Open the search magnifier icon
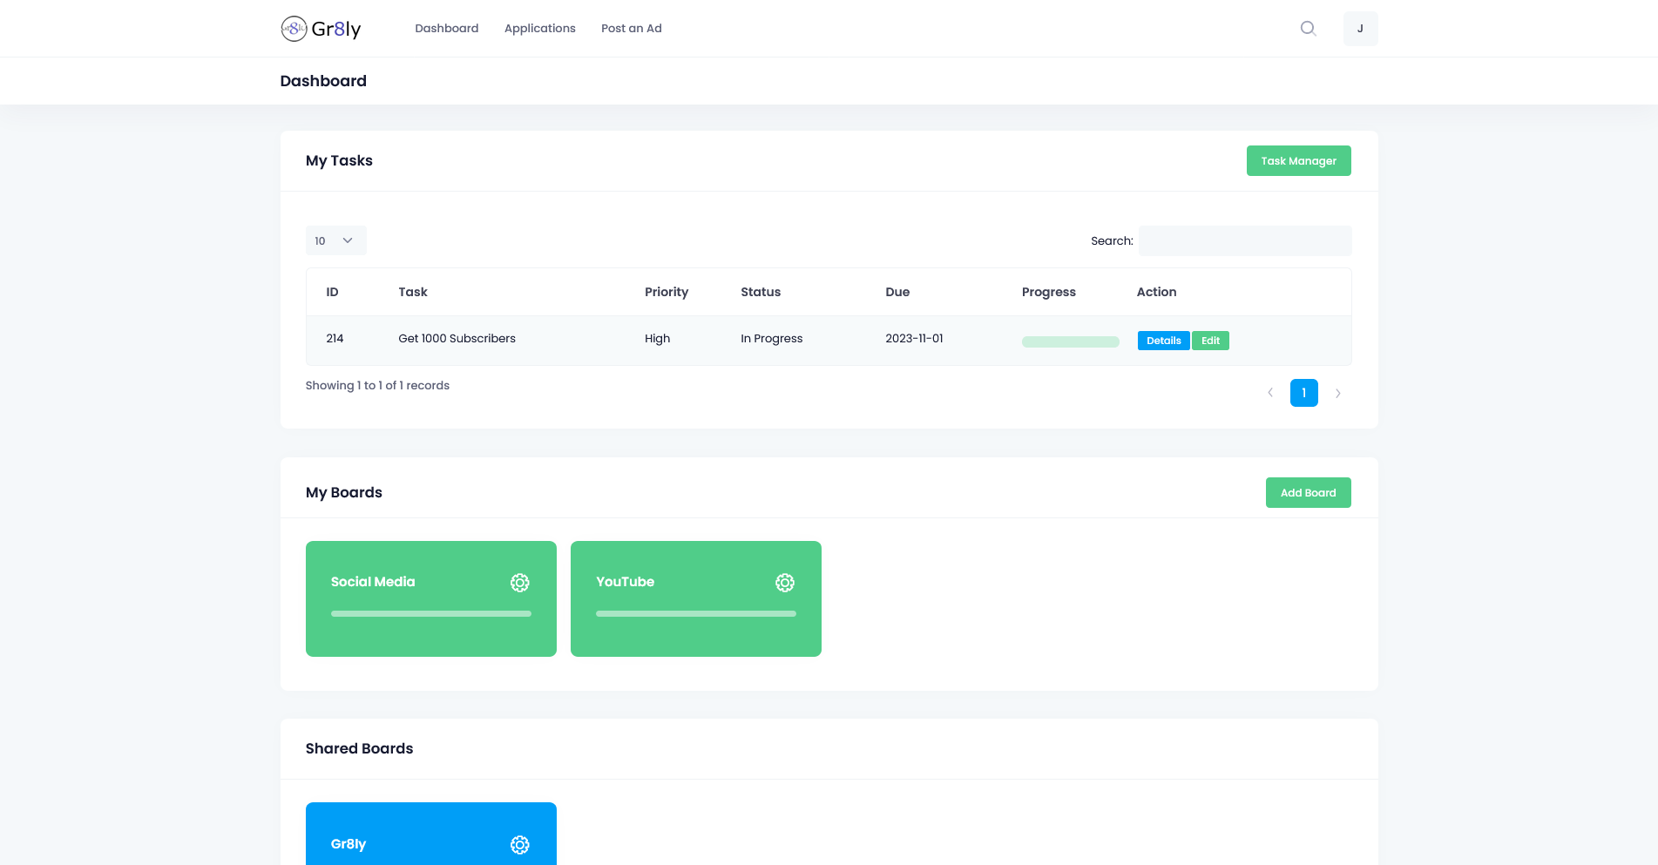This screenshot has height=865, width=1658. coord(1308,28)
